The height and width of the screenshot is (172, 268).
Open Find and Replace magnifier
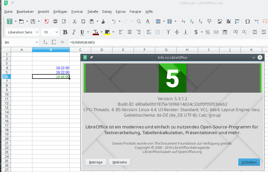pyautogui.click(x=139, y=21)
